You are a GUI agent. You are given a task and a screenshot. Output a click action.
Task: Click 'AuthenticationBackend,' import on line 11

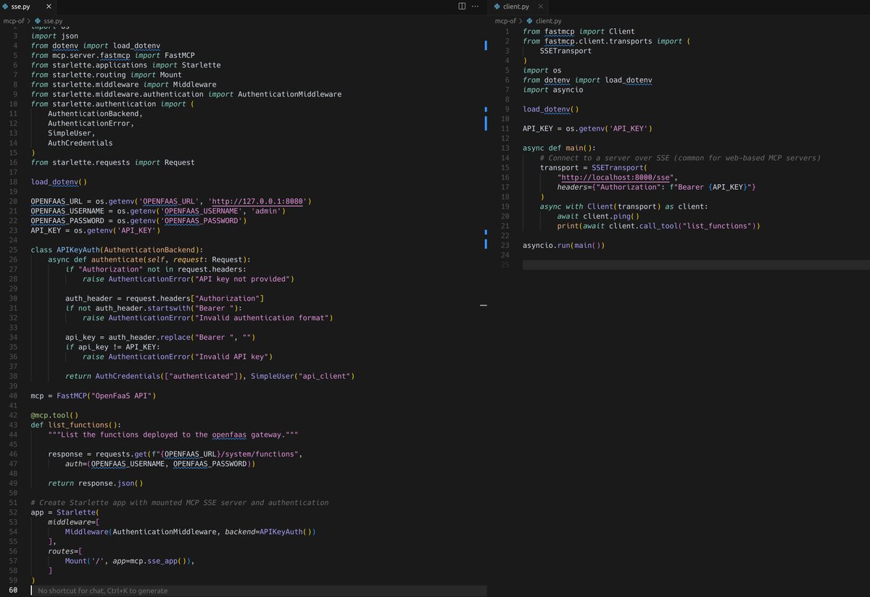coord(96,114)
